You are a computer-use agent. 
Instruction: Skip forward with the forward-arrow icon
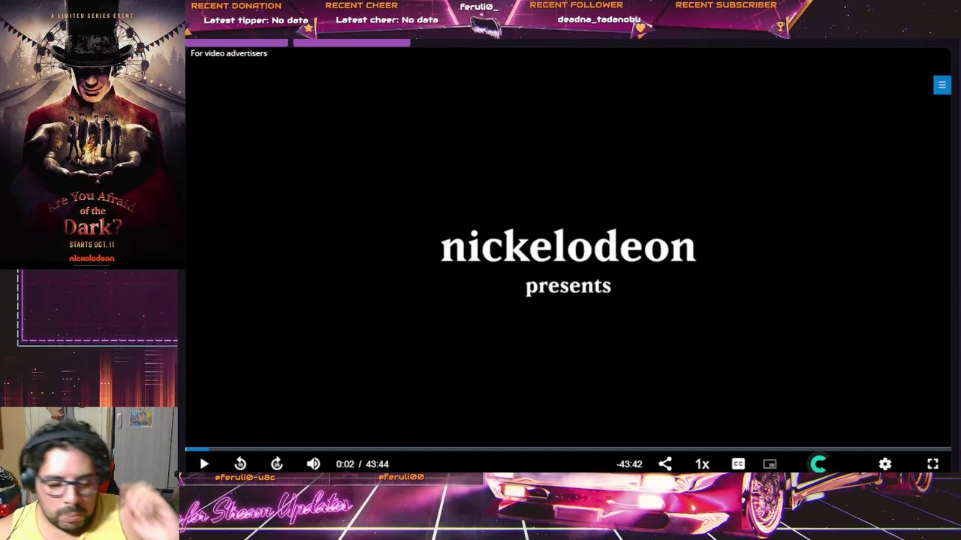pos(277,464)
